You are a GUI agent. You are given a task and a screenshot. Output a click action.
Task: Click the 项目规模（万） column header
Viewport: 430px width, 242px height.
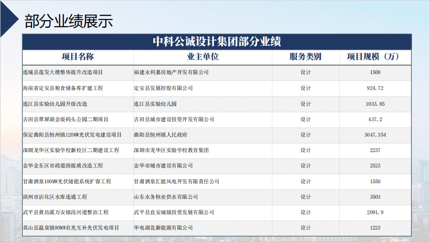[x=375, y=57]
